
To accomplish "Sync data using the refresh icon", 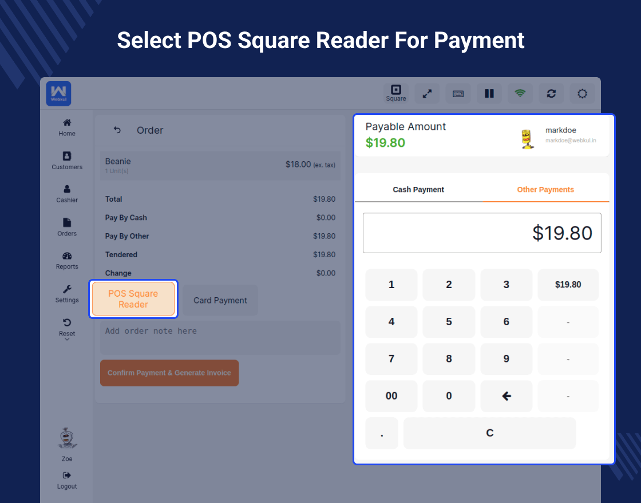I will tap(551, 93).
